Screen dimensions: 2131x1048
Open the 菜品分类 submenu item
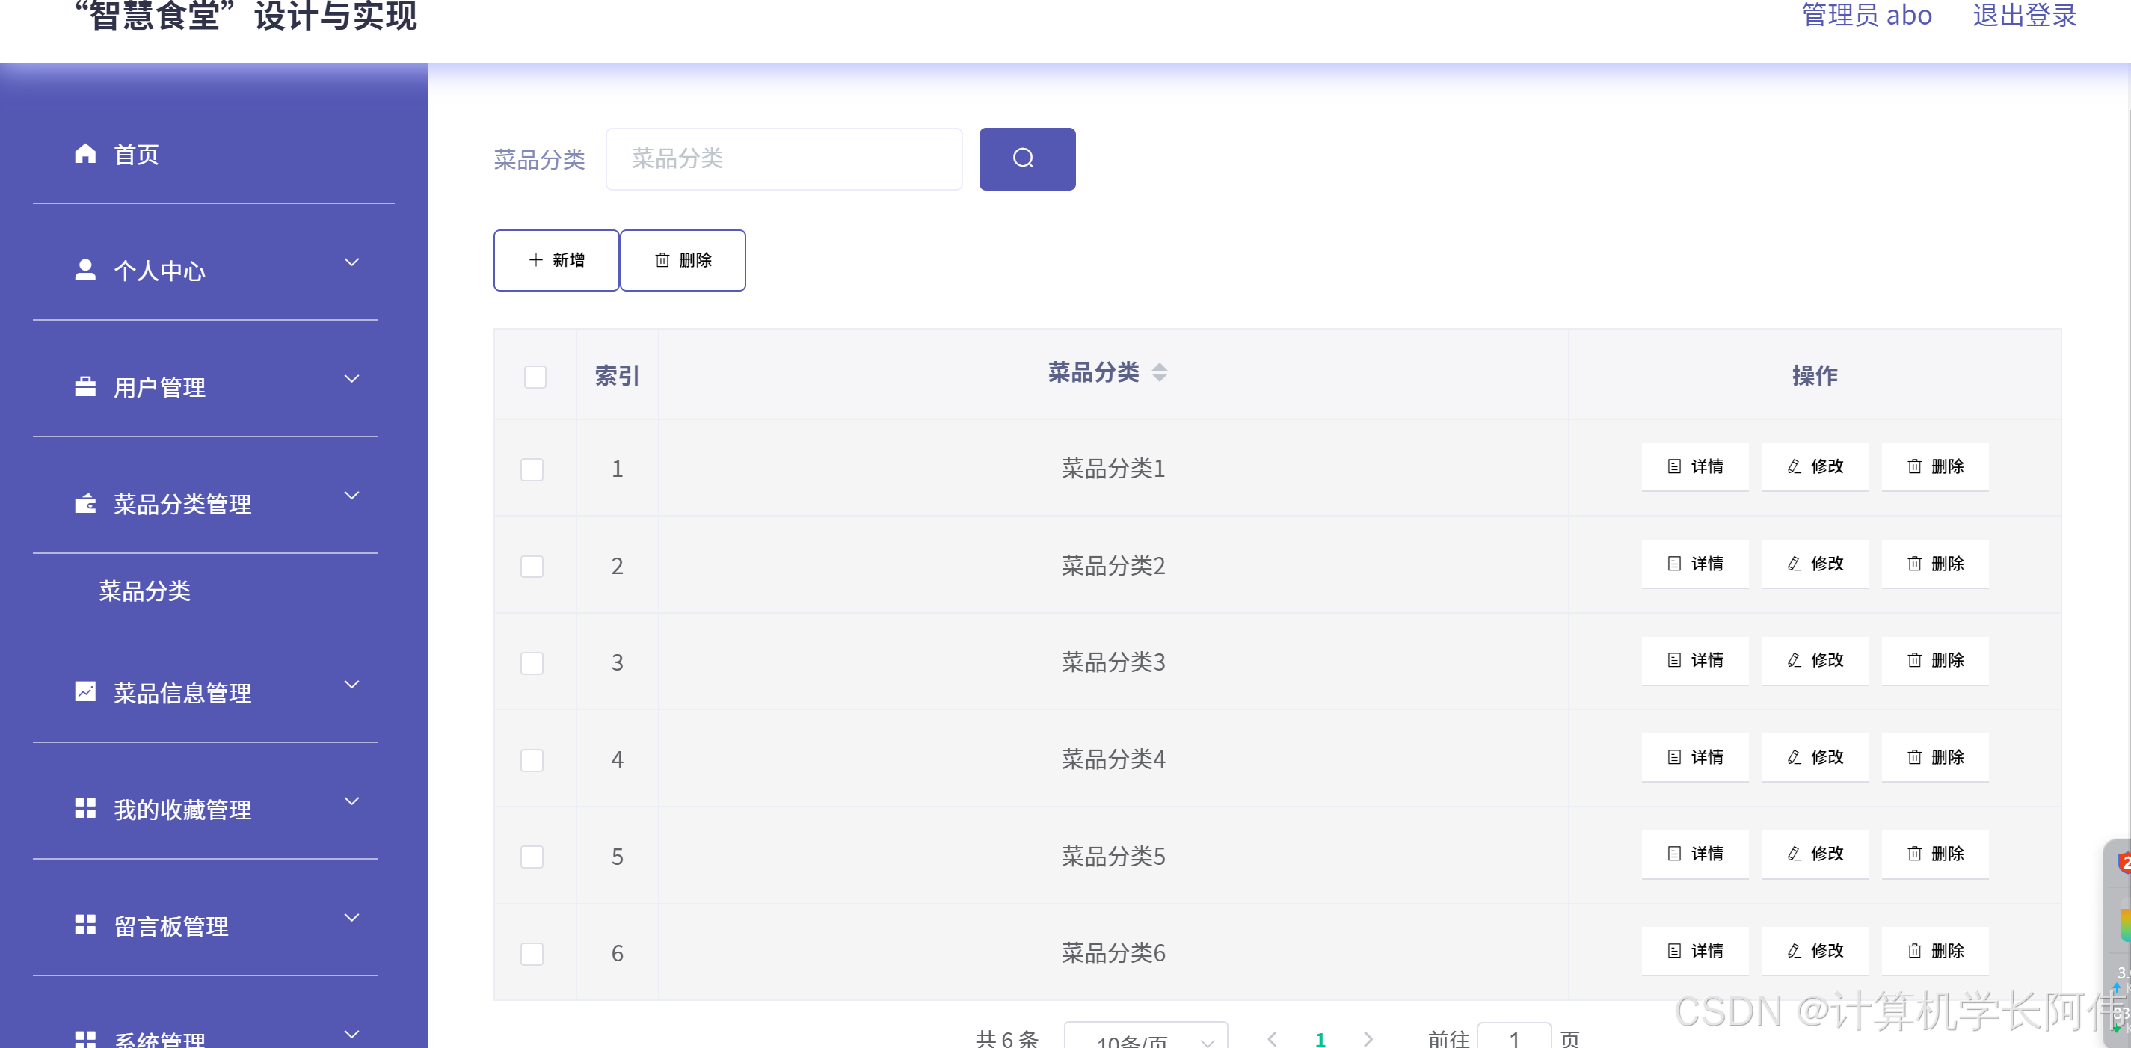pyautogui.click(x=145, y=591)
